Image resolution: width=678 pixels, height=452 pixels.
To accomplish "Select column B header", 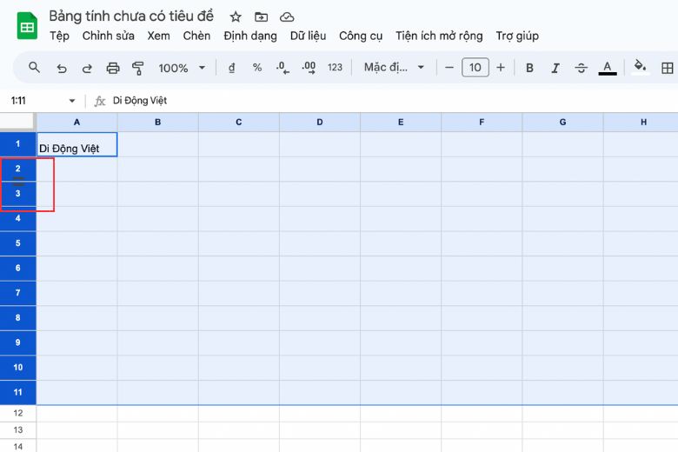I will pyautogui.click(x=158, y=123).
